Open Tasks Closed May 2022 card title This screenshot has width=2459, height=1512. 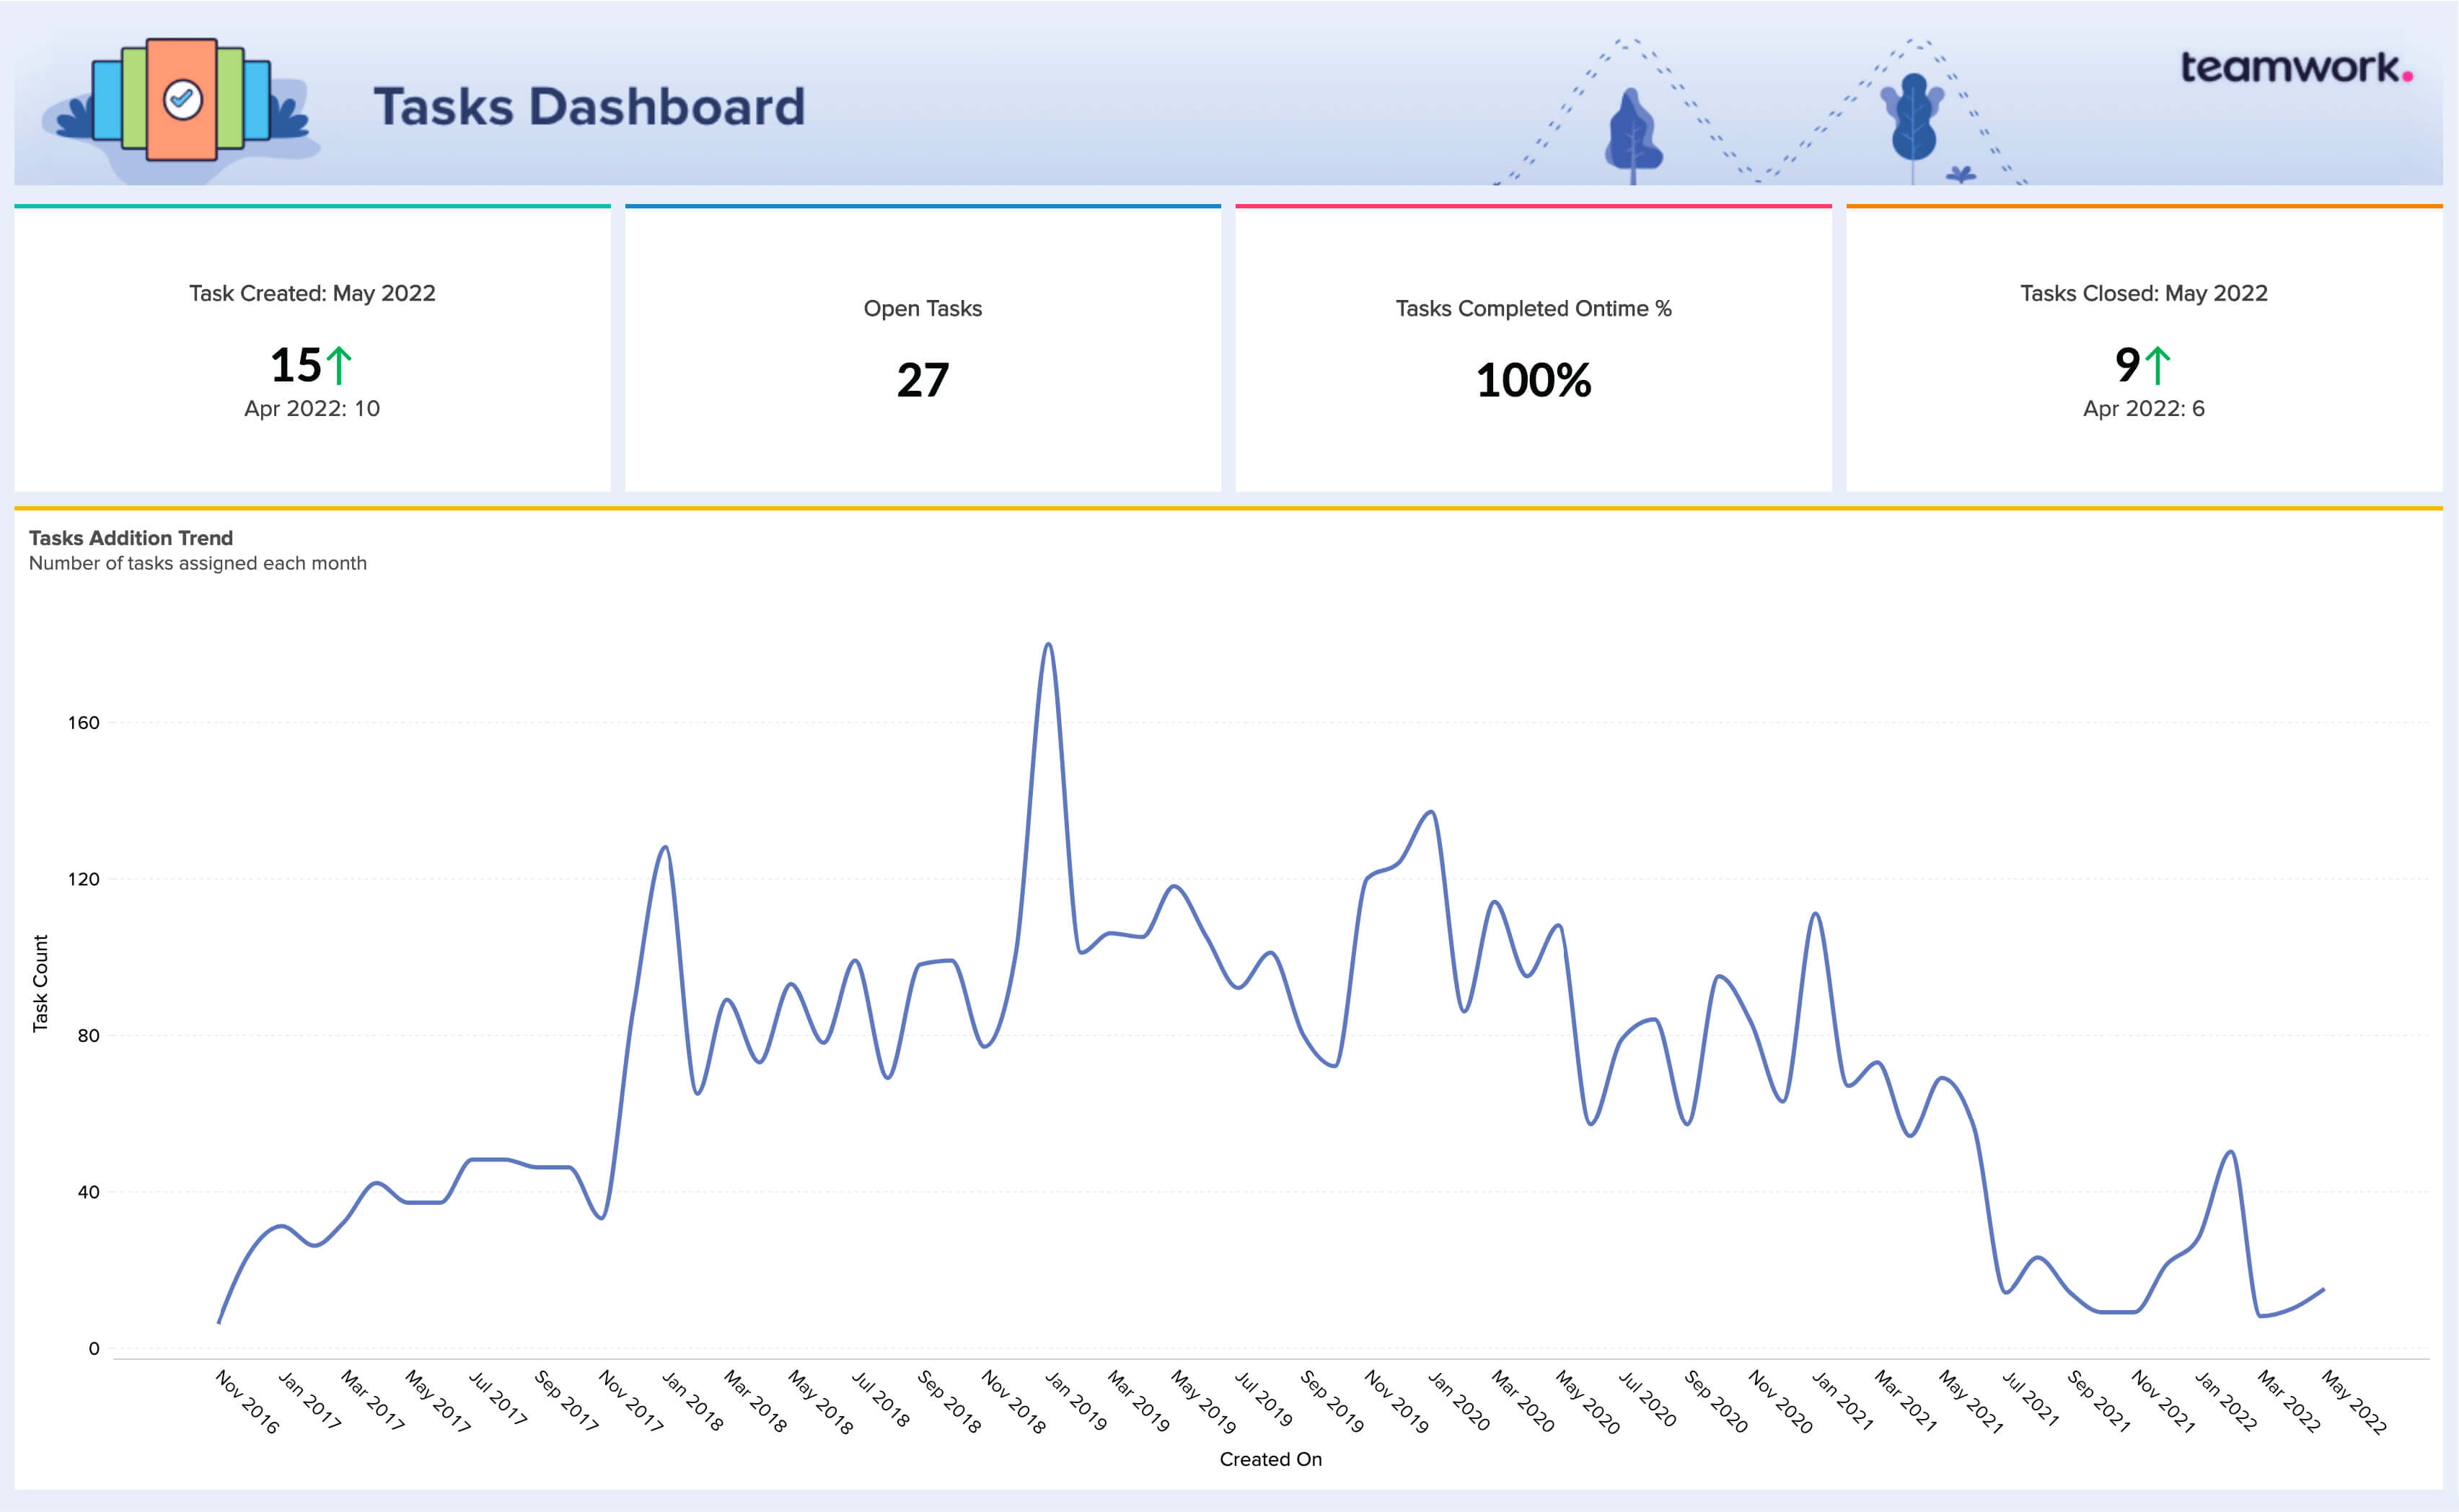2143,293
